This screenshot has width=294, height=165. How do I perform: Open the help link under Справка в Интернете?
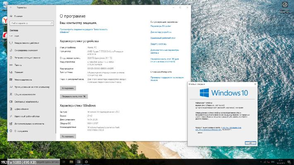[x=167, y=79]
